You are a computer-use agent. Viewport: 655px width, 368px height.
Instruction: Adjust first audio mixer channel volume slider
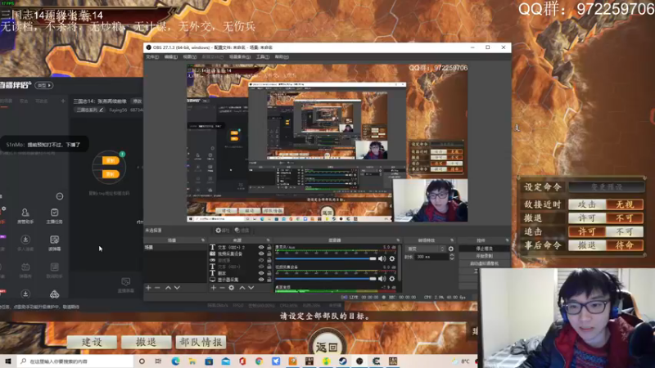coord(325,258)
